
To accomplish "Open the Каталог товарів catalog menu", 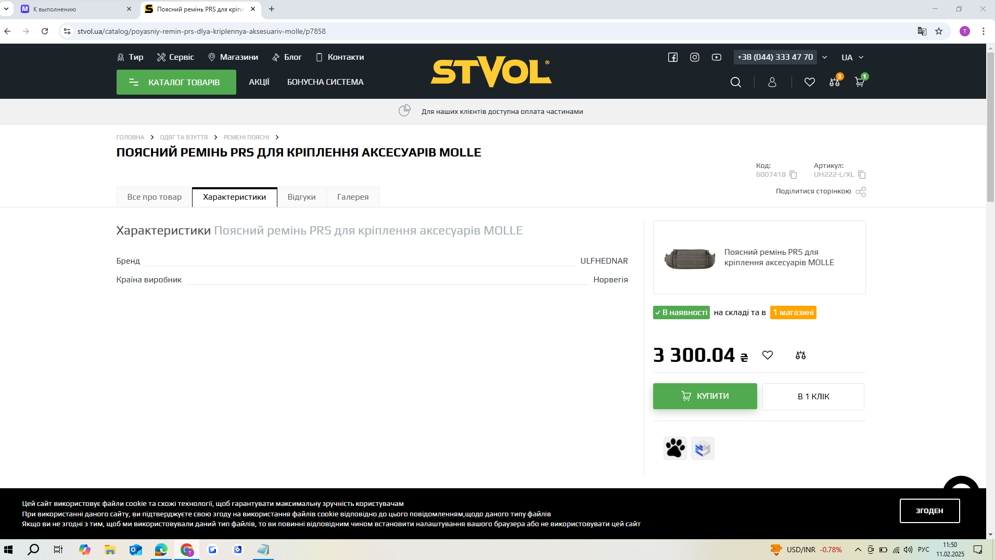I will coord(176,82).
